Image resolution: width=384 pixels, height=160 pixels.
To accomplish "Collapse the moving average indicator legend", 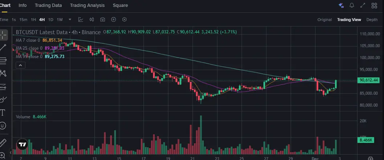I will point(21,65).
